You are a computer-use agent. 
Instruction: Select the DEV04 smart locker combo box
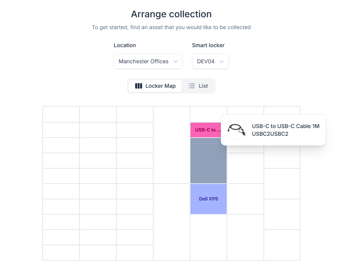(x=210, y=61)
